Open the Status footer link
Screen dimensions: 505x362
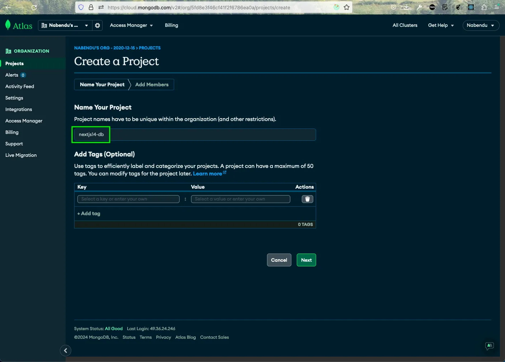[129, 337]
